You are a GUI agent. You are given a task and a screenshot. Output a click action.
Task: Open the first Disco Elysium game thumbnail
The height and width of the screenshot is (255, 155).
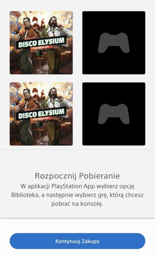(41, 43)
